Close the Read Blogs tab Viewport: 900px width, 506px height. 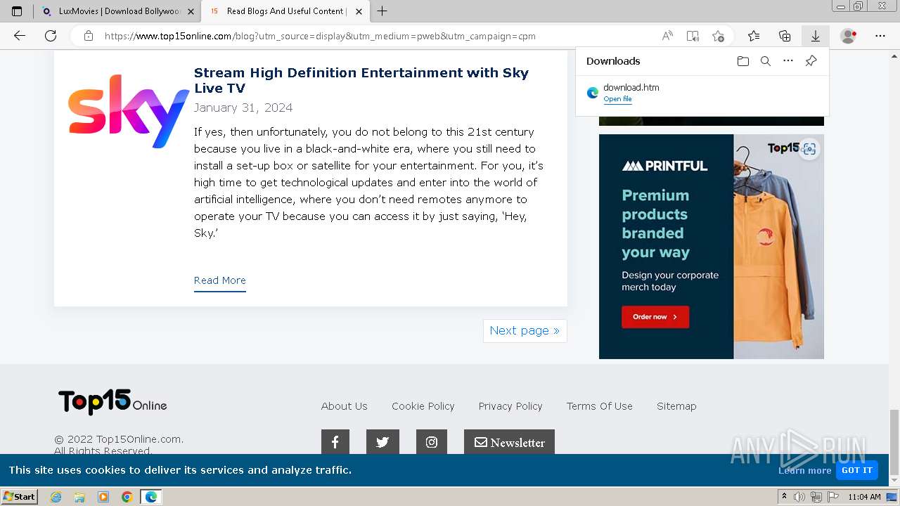tap(359, 11)
